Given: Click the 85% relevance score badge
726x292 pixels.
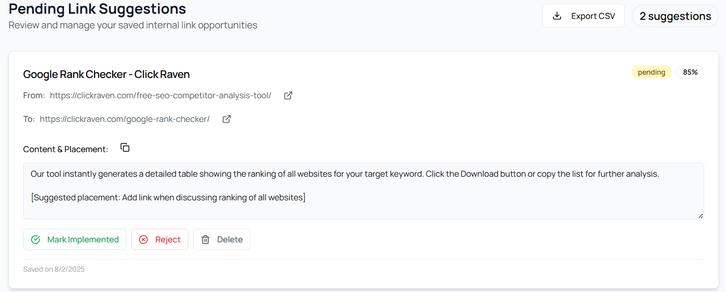Looking at the screenshot, I should pos(691,72).
